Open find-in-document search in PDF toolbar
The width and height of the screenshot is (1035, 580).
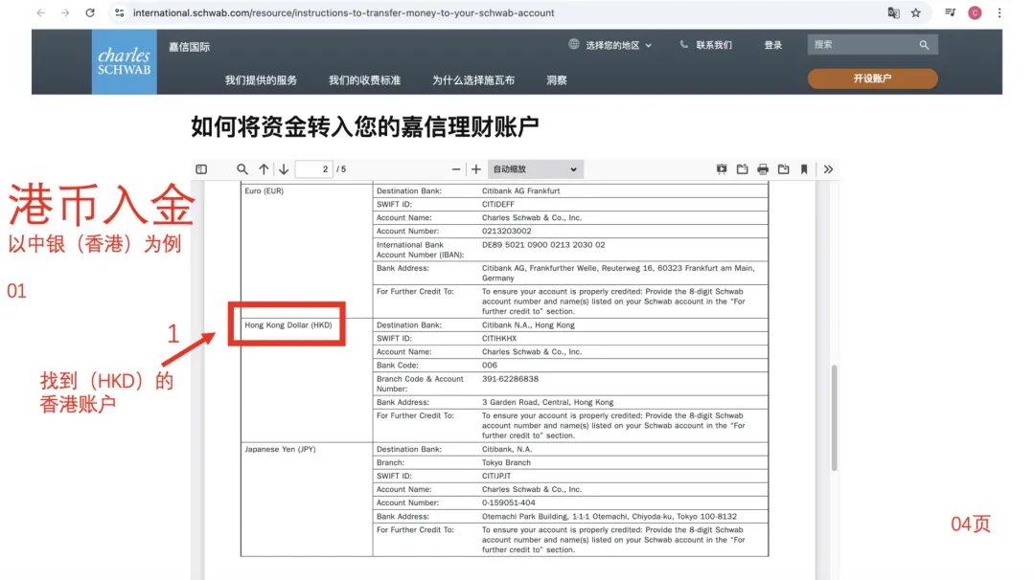tap(242, 169)
